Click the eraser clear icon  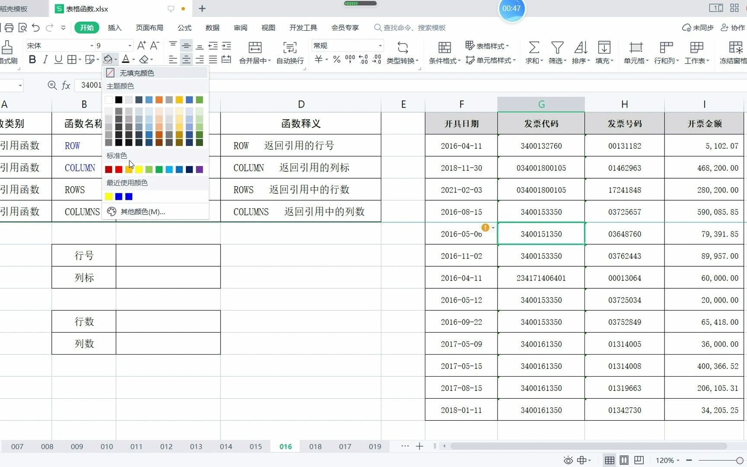[144, 59]
